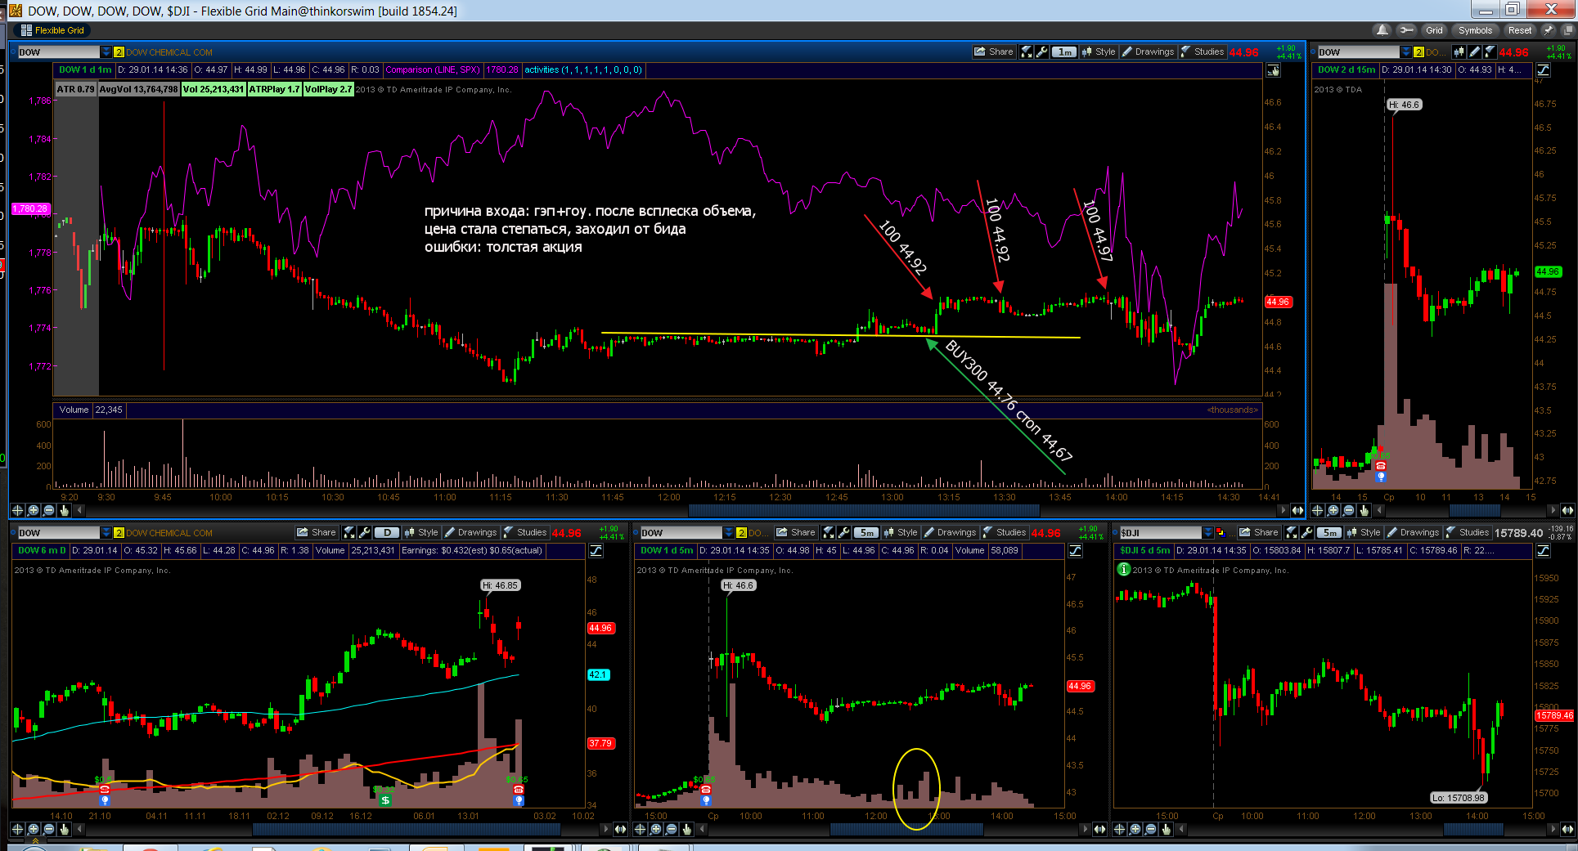The width and height of the screenshot is (1578, 851).
Task: Share the daily DOW chart
Action: click(x=317, y=532)
